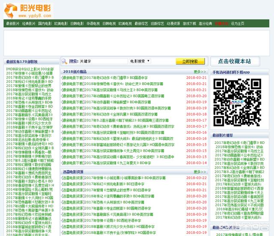
Task: Click 更多>> in the 2018新片精品 section
Action: (200, 72)
